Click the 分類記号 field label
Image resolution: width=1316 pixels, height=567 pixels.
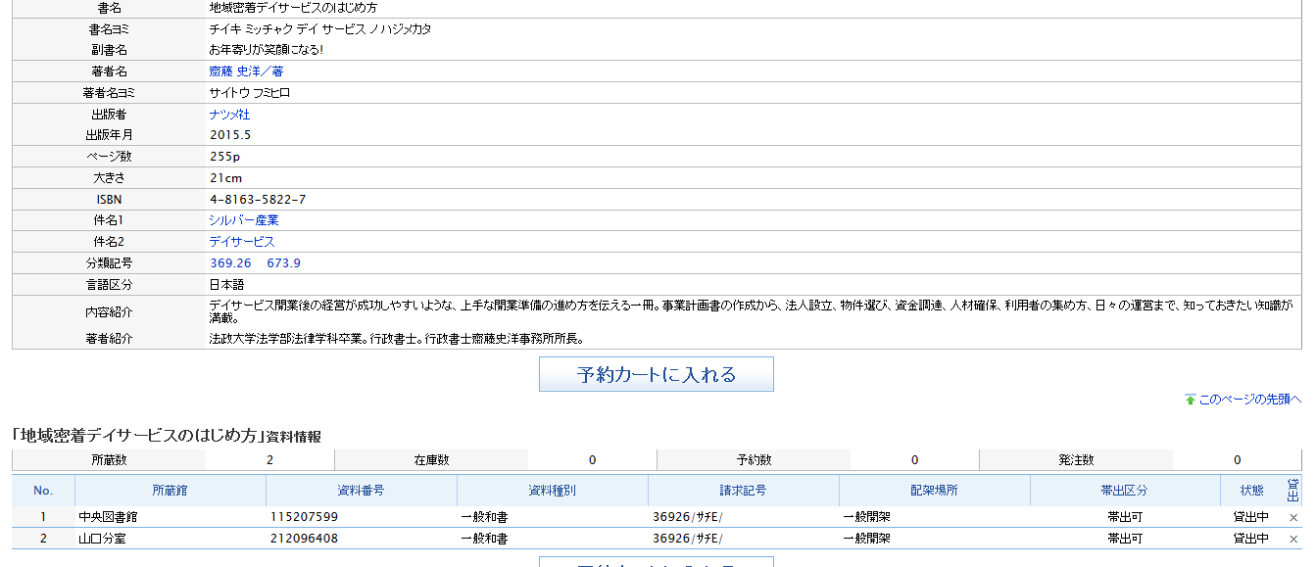109,263
